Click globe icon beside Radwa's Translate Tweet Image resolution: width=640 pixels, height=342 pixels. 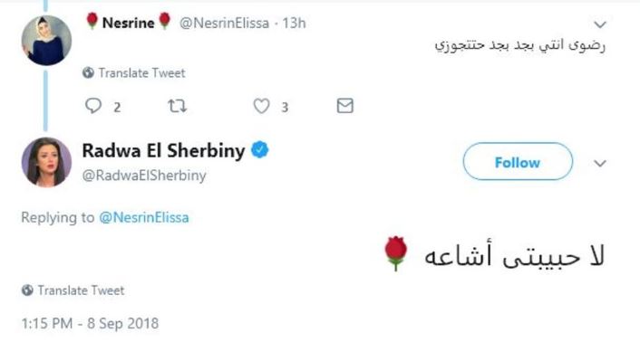pyautogui.click(x=27, y=290)
